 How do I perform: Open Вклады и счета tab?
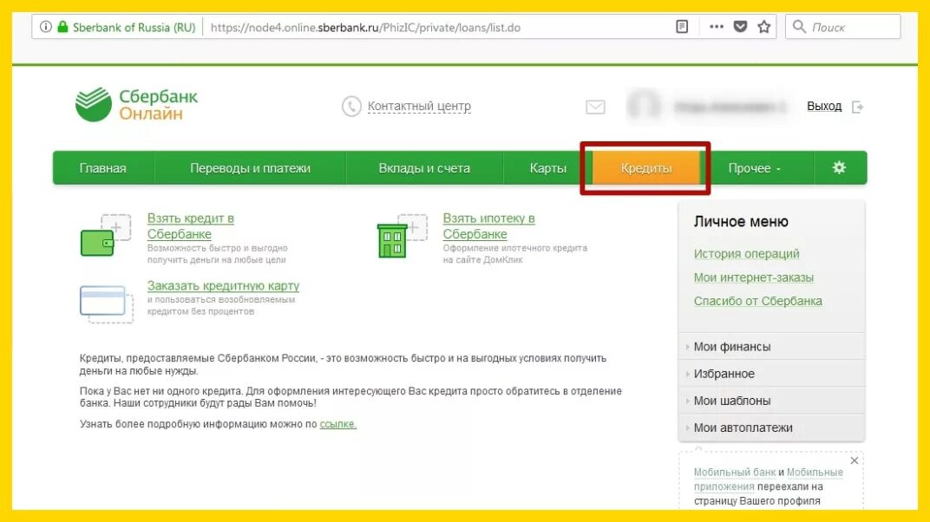click(x=424, y=168)
